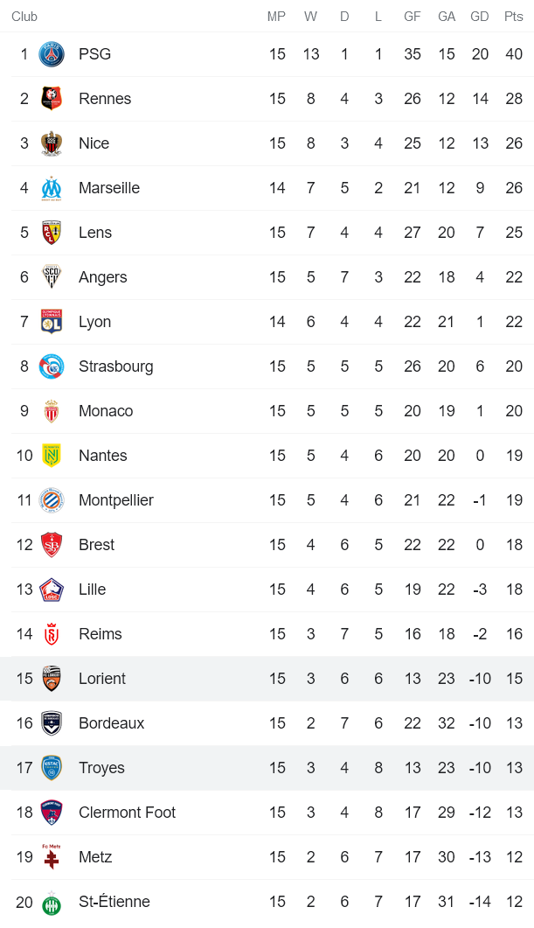
Task: Open the Lens team link
Action: pos(95,233)
